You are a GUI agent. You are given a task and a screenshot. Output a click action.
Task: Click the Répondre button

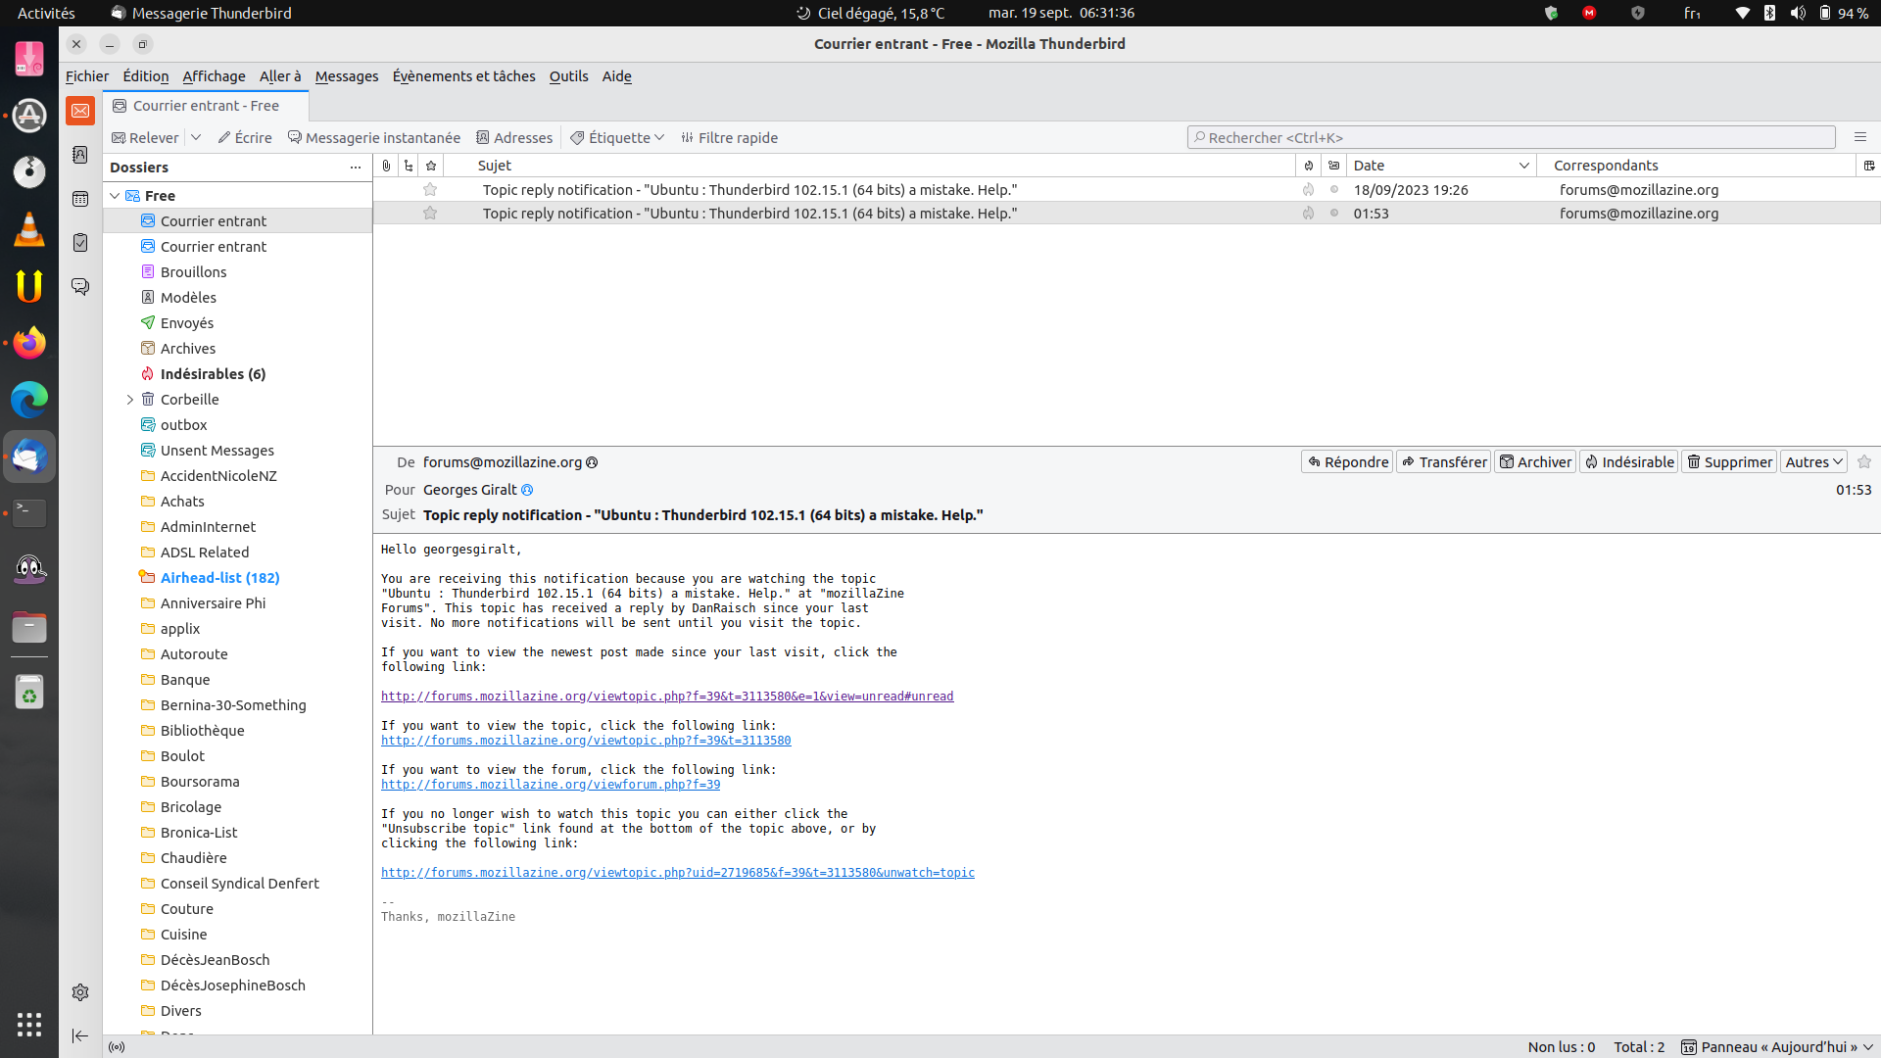pos(1347,462)
